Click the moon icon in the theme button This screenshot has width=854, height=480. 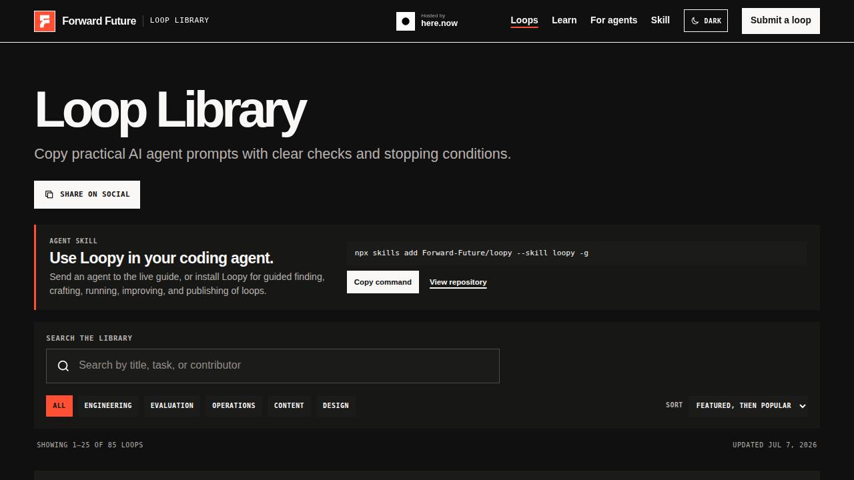pos(695,21)
